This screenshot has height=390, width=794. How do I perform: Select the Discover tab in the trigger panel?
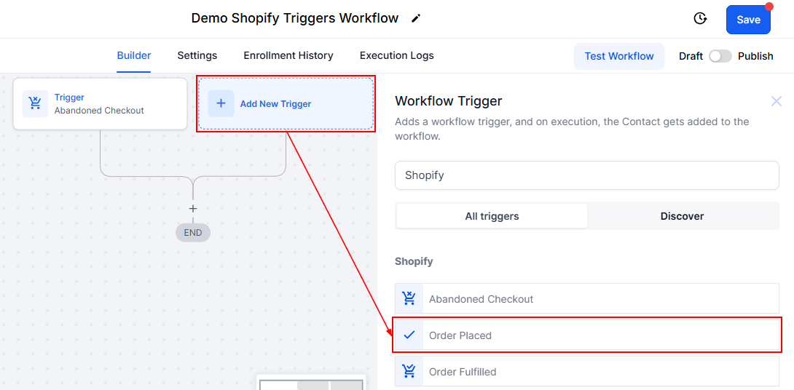coord(682,216)
